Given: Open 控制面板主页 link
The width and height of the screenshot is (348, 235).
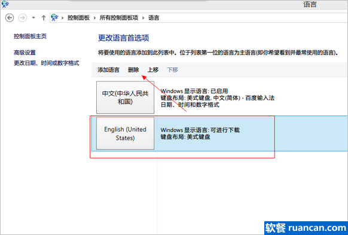Looking at the screenshot, I should coord(30,36).
